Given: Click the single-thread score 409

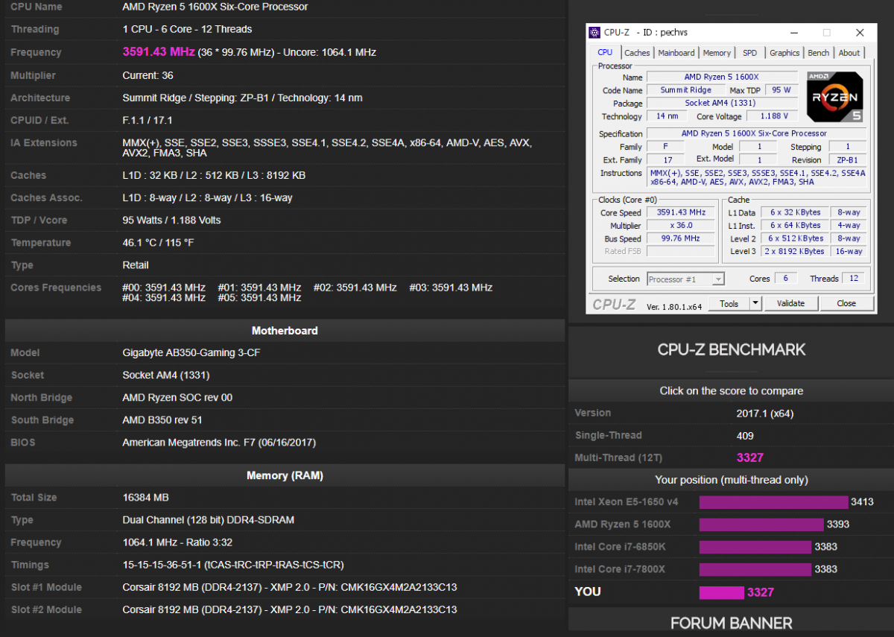Looking at the screenshot, I should pyautogui.click(x=745, y=435).
